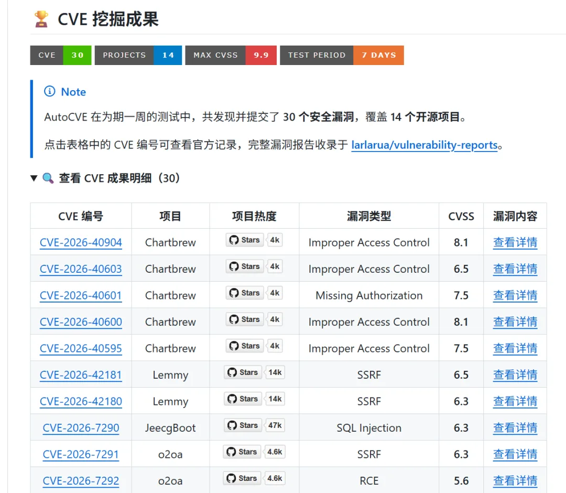This screenshot has height=493, width=566.
Task: Collapse the 查看 CVE 成果明细 disclosure triangle
Action: pos(34,178)
